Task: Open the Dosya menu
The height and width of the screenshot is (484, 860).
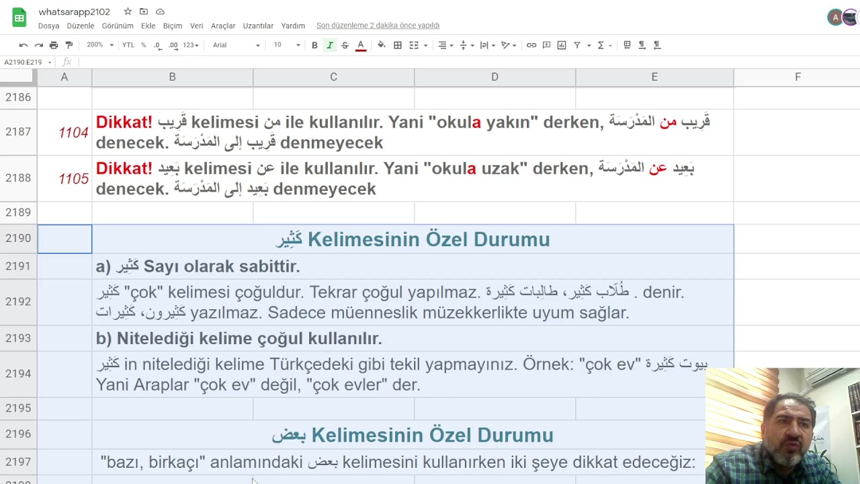Action: (49, 26)
